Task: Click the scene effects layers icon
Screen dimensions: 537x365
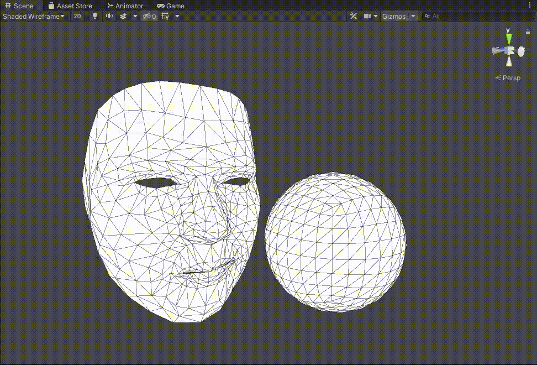Action: pyautogui.click(x=124, y=16)
